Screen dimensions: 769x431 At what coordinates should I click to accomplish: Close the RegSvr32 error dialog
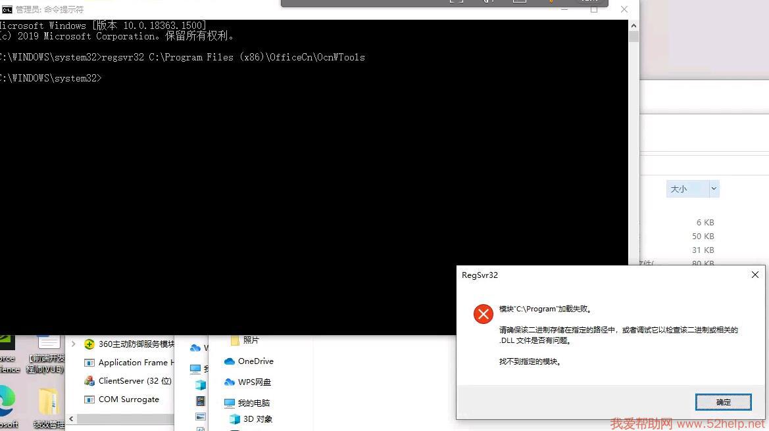[x=755, y=275]
